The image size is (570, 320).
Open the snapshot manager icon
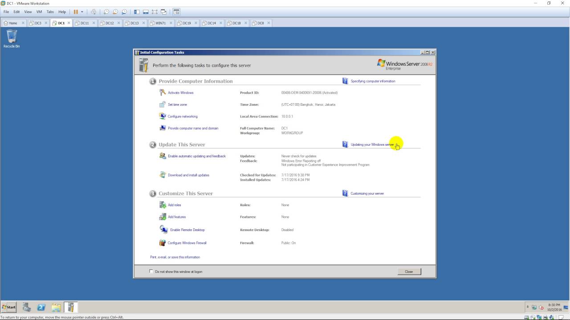point(124,12)
